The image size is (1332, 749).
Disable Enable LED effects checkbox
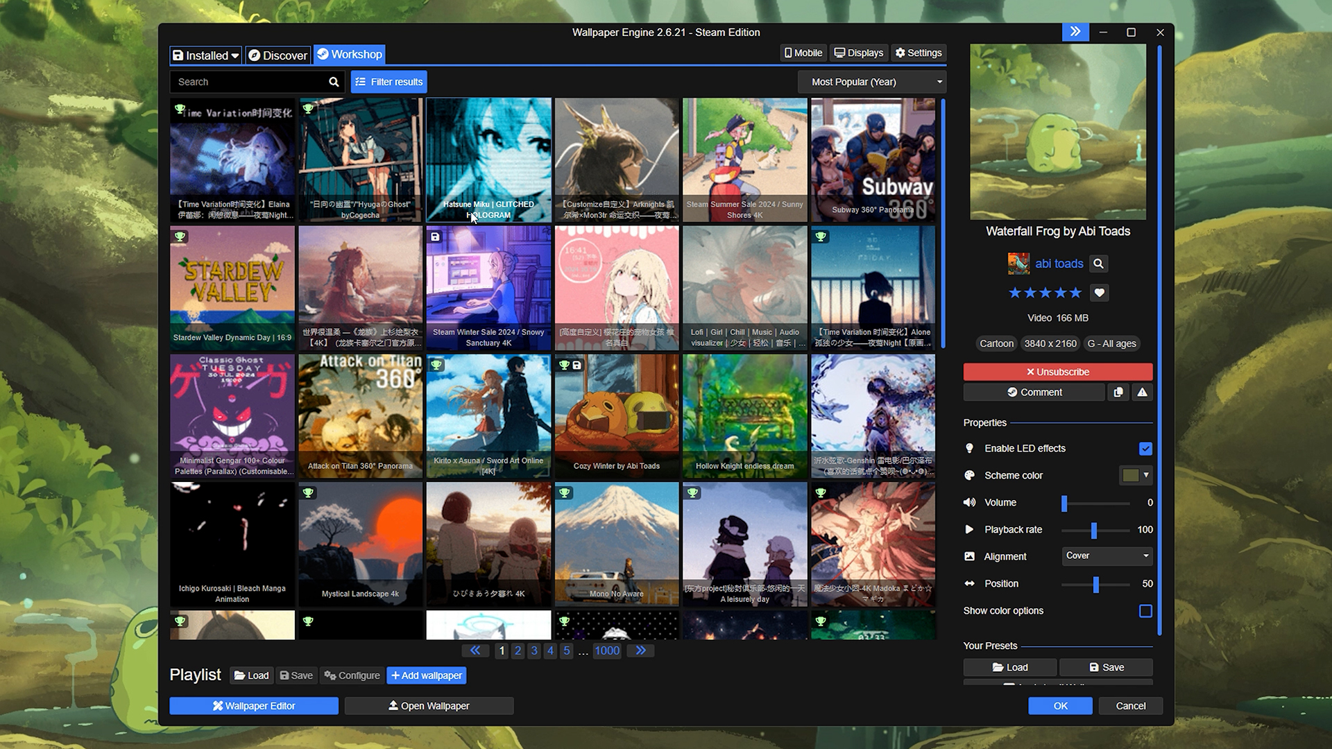tap(1145, 449)
